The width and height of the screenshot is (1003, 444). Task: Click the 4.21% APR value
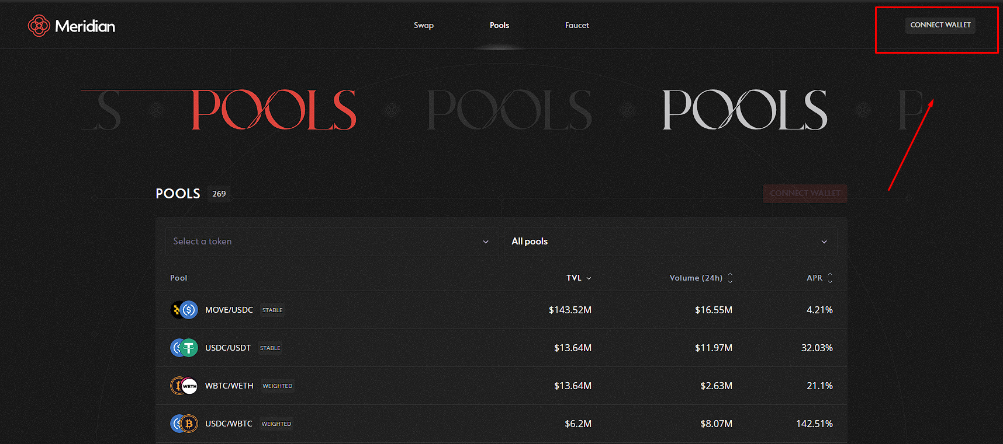pos(819,310)
